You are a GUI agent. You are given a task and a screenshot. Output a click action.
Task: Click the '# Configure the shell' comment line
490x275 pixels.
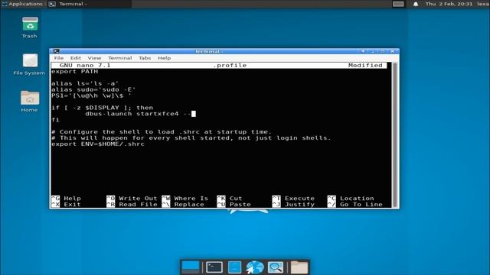pyautogui.click(x=162, y=132)
